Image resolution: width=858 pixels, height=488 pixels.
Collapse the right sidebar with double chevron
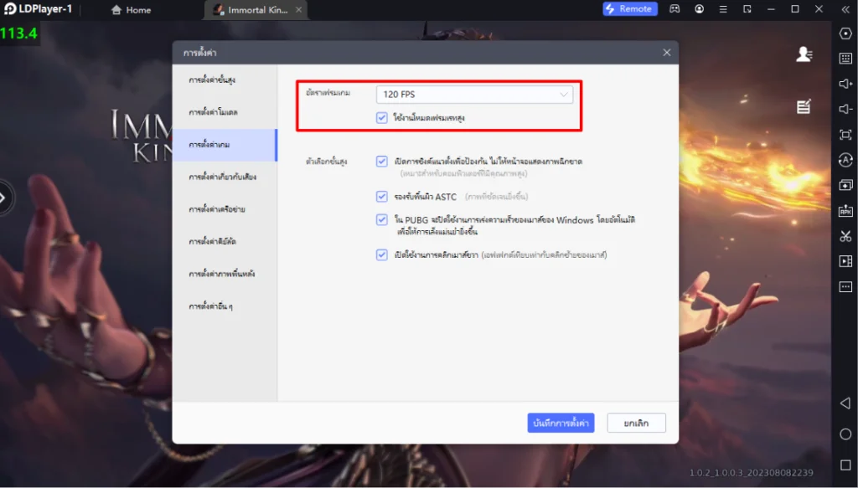[x=845, y=9]
